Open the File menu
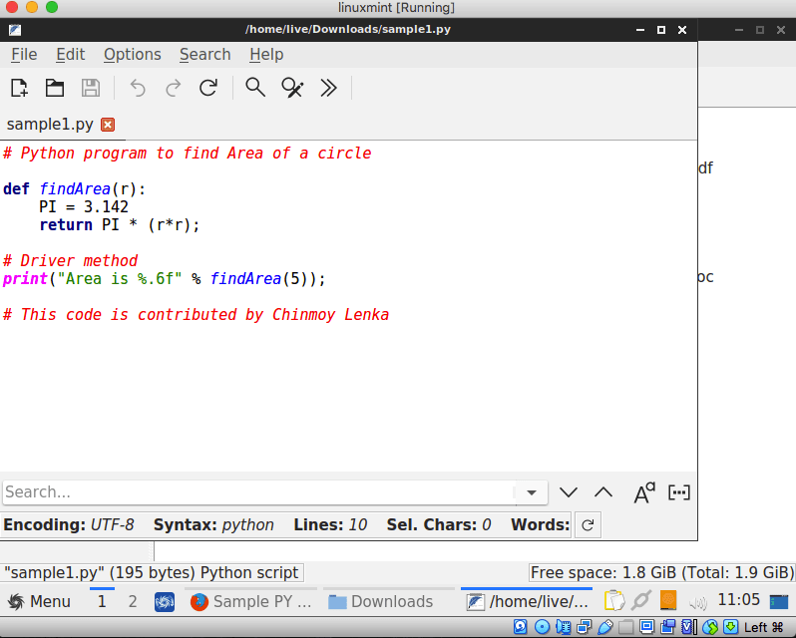The image size is (796, 638). (24, 54)
